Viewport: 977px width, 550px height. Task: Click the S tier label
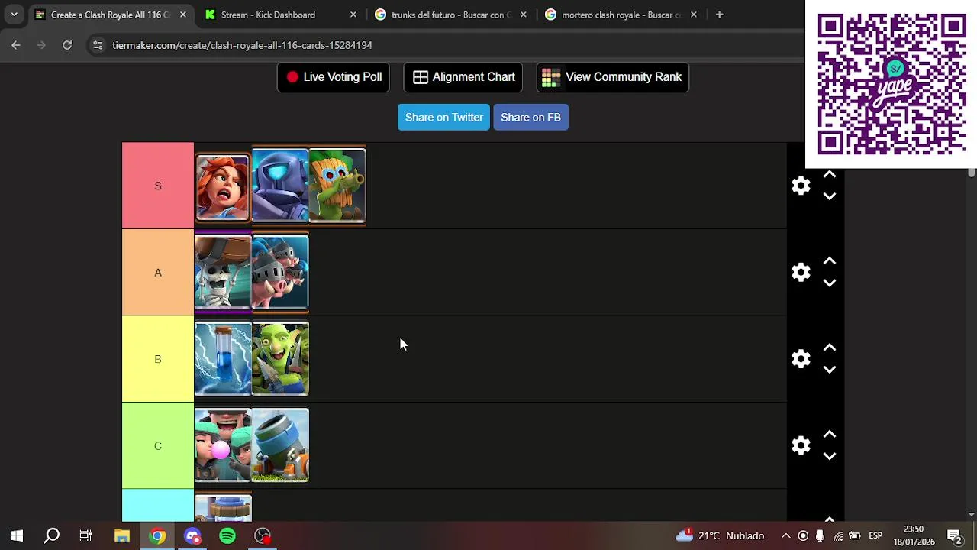[x=158, y=186]
